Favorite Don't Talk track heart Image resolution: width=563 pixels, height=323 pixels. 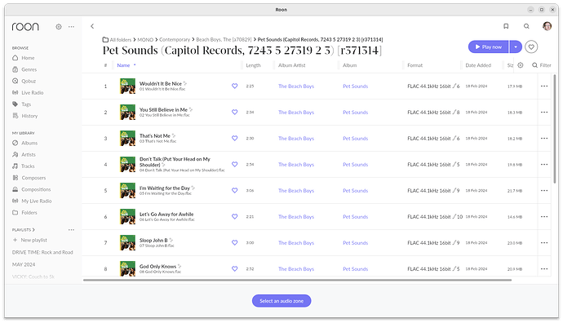(x=234, y=165)
